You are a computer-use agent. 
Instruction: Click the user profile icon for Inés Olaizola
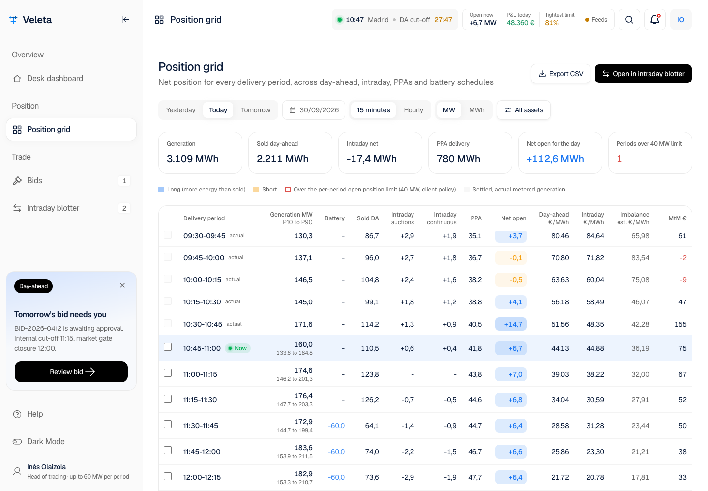point(17,471)
